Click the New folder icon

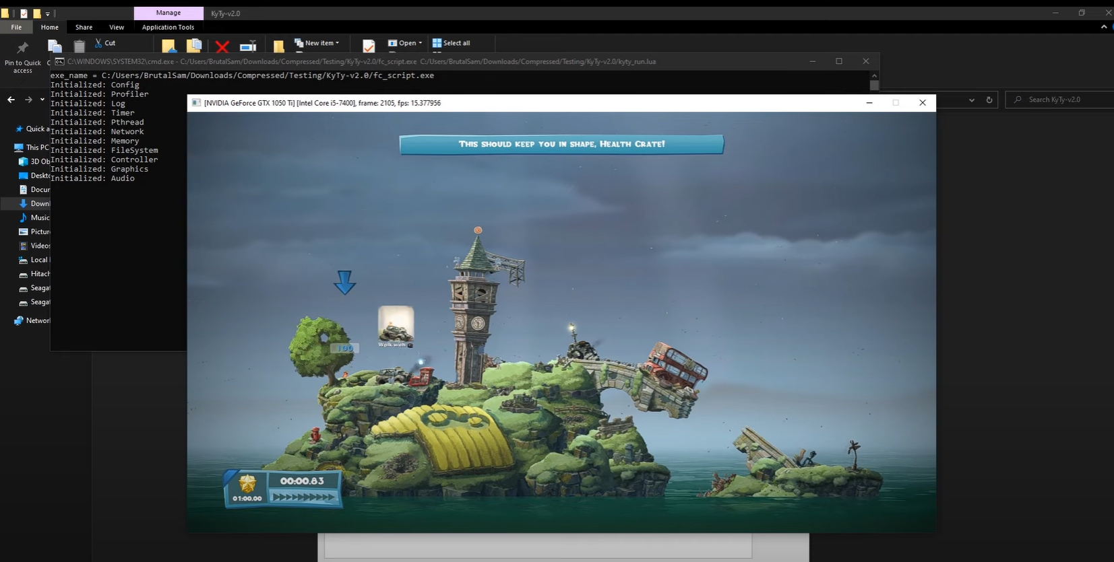click(278, 46)
